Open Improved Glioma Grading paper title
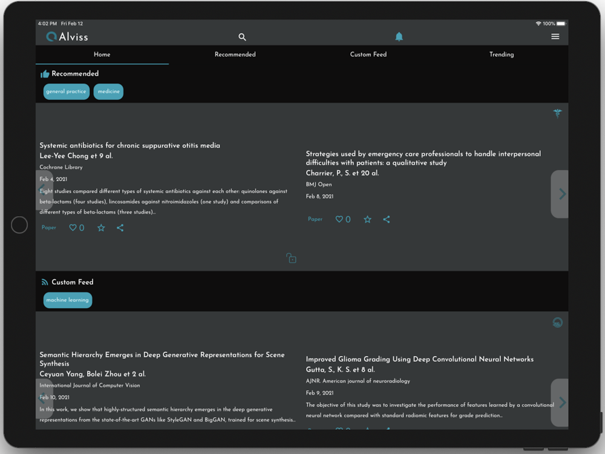The width and height of the screenshot is (605, 454). [x=419, y=359]
